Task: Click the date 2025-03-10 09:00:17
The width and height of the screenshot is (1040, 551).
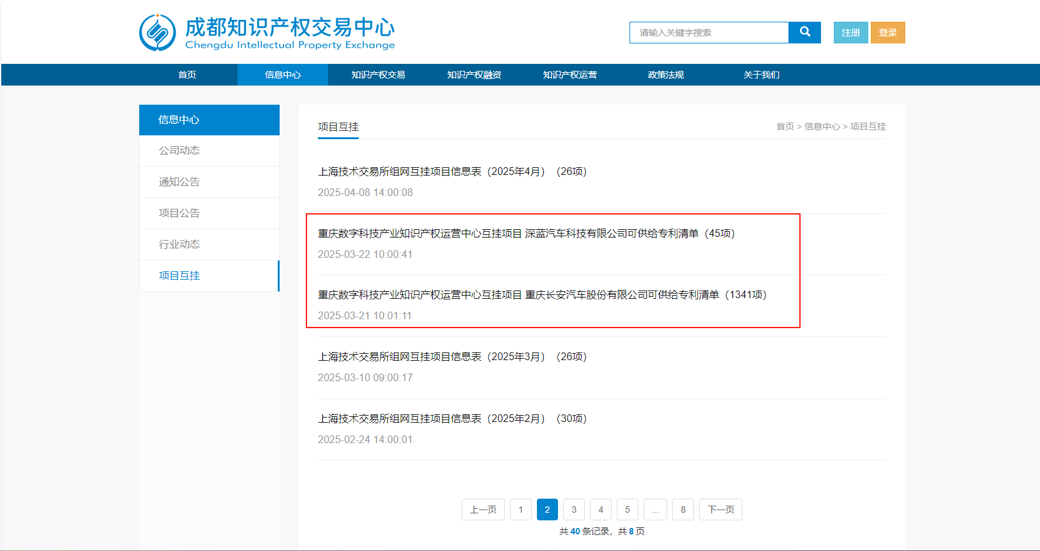Action: tap(365, 378)
